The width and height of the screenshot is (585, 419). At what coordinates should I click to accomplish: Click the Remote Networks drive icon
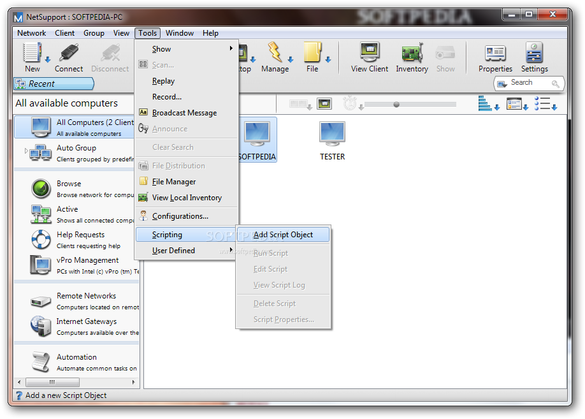click(x=41, y=301)
